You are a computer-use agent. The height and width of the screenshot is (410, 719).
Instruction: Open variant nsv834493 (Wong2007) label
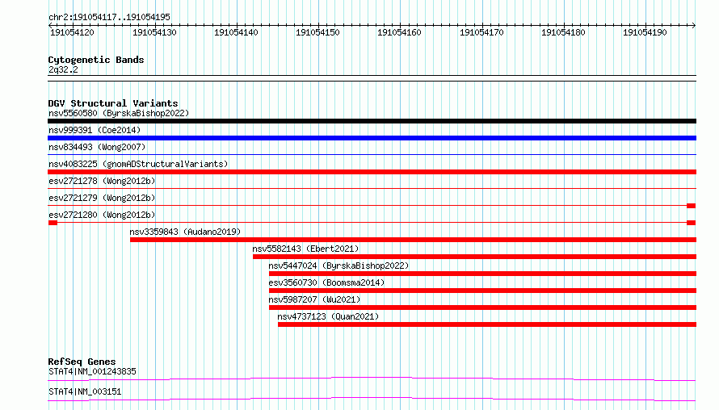coord(97,147)
